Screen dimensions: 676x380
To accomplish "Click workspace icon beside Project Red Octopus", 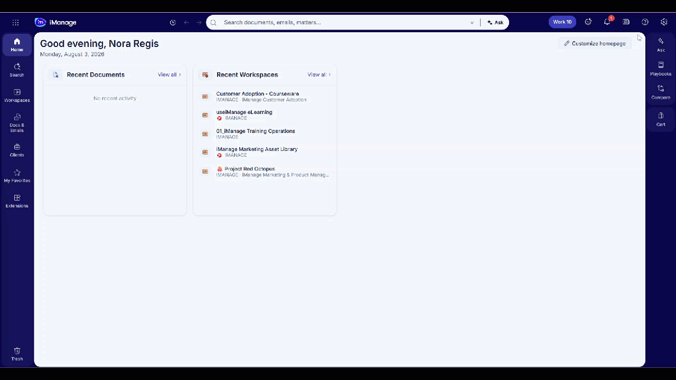I will [205, 172].
